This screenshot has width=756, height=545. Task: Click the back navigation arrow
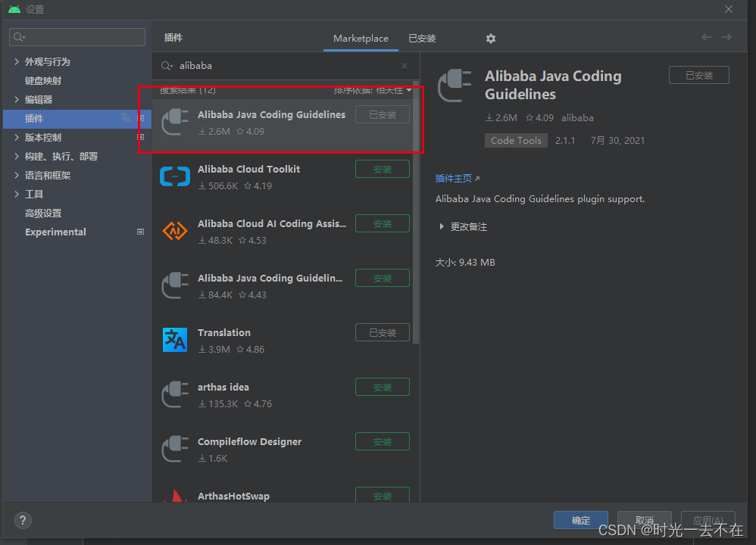[706, 37]
